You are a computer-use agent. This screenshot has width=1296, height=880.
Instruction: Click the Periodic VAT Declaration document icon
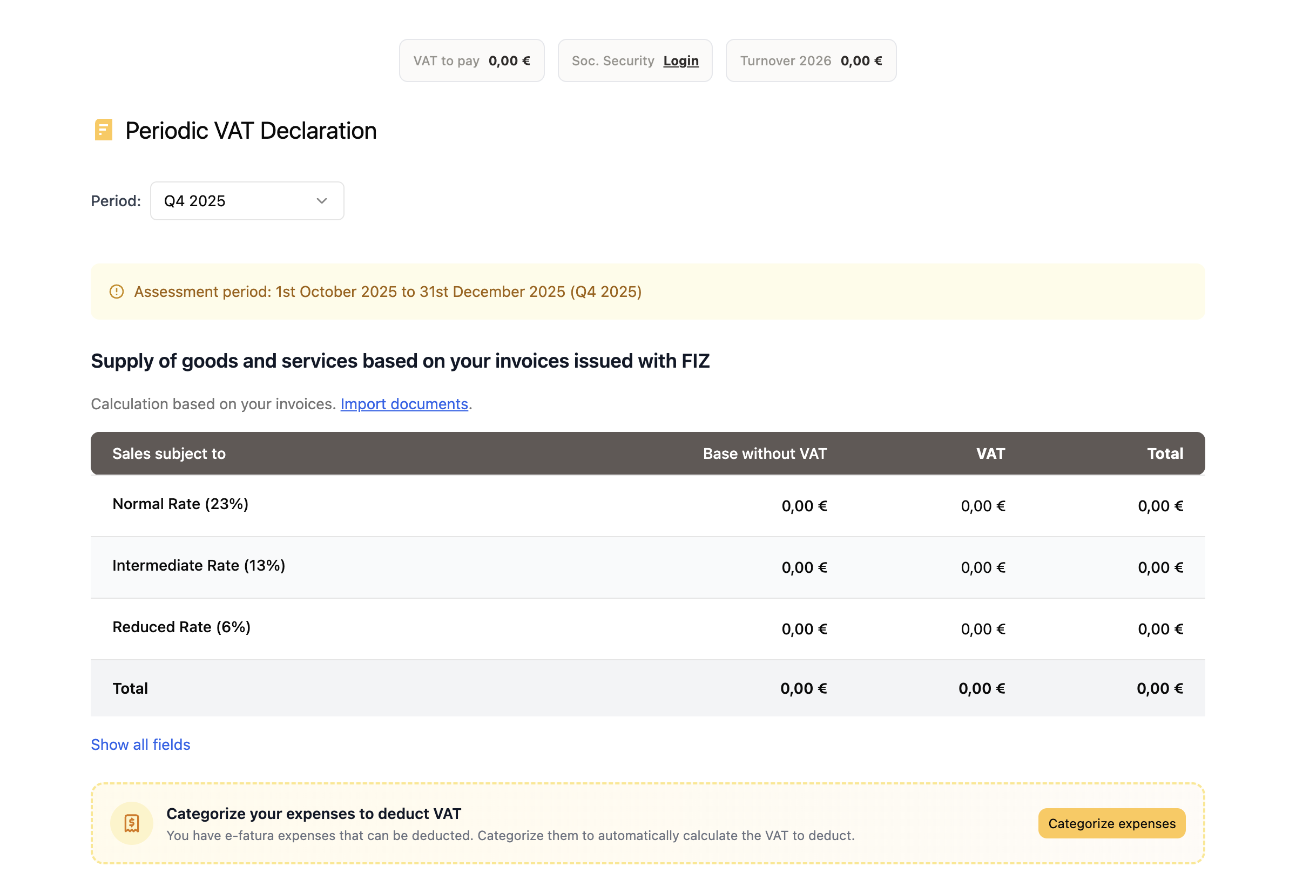click(x=103, y=130)
